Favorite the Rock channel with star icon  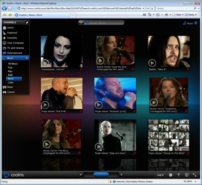pos(196,23)
